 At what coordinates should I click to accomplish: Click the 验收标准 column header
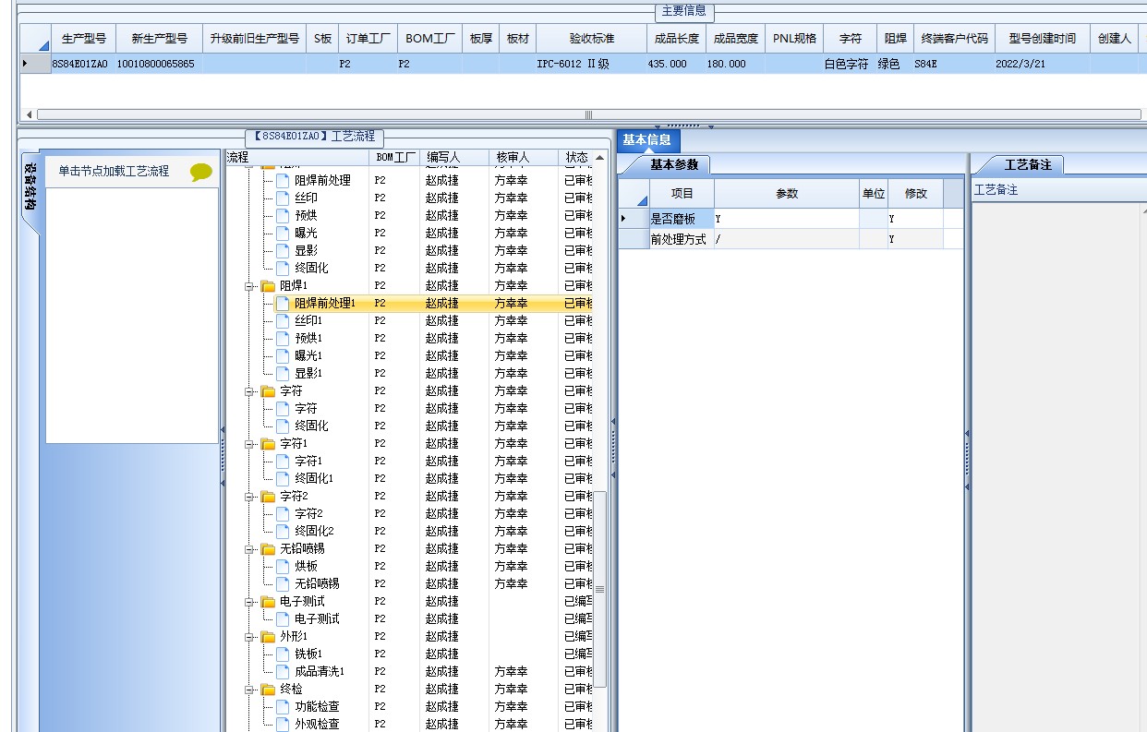click(591, 39)
